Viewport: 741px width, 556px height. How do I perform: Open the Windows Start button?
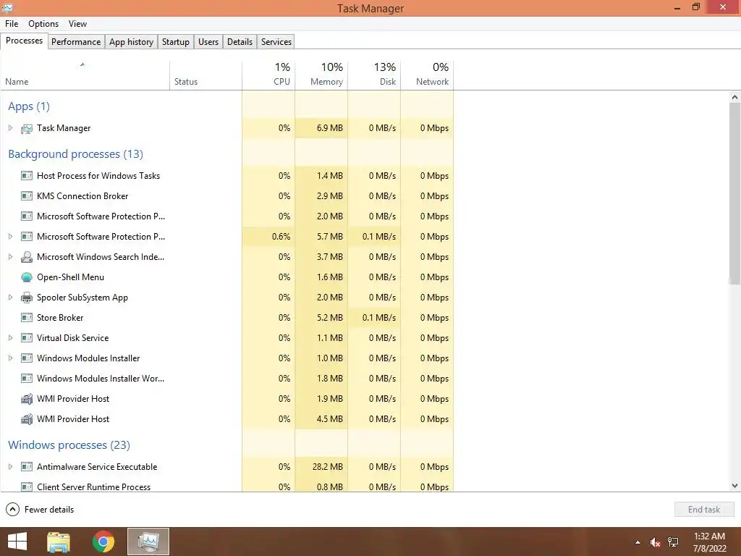coord(17,542)
